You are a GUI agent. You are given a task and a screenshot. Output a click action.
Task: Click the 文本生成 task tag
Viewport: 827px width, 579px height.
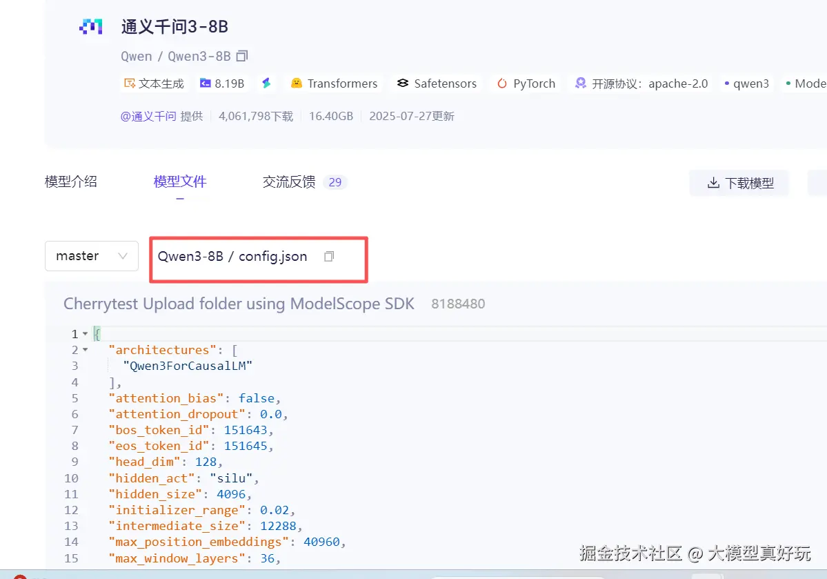(x=154, y=84)
